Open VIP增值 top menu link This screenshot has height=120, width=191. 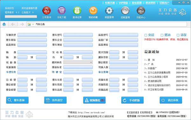point(123,3)
